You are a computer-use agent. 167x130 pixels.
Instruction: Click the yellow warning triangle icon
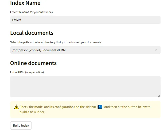(x=16, y=107)
